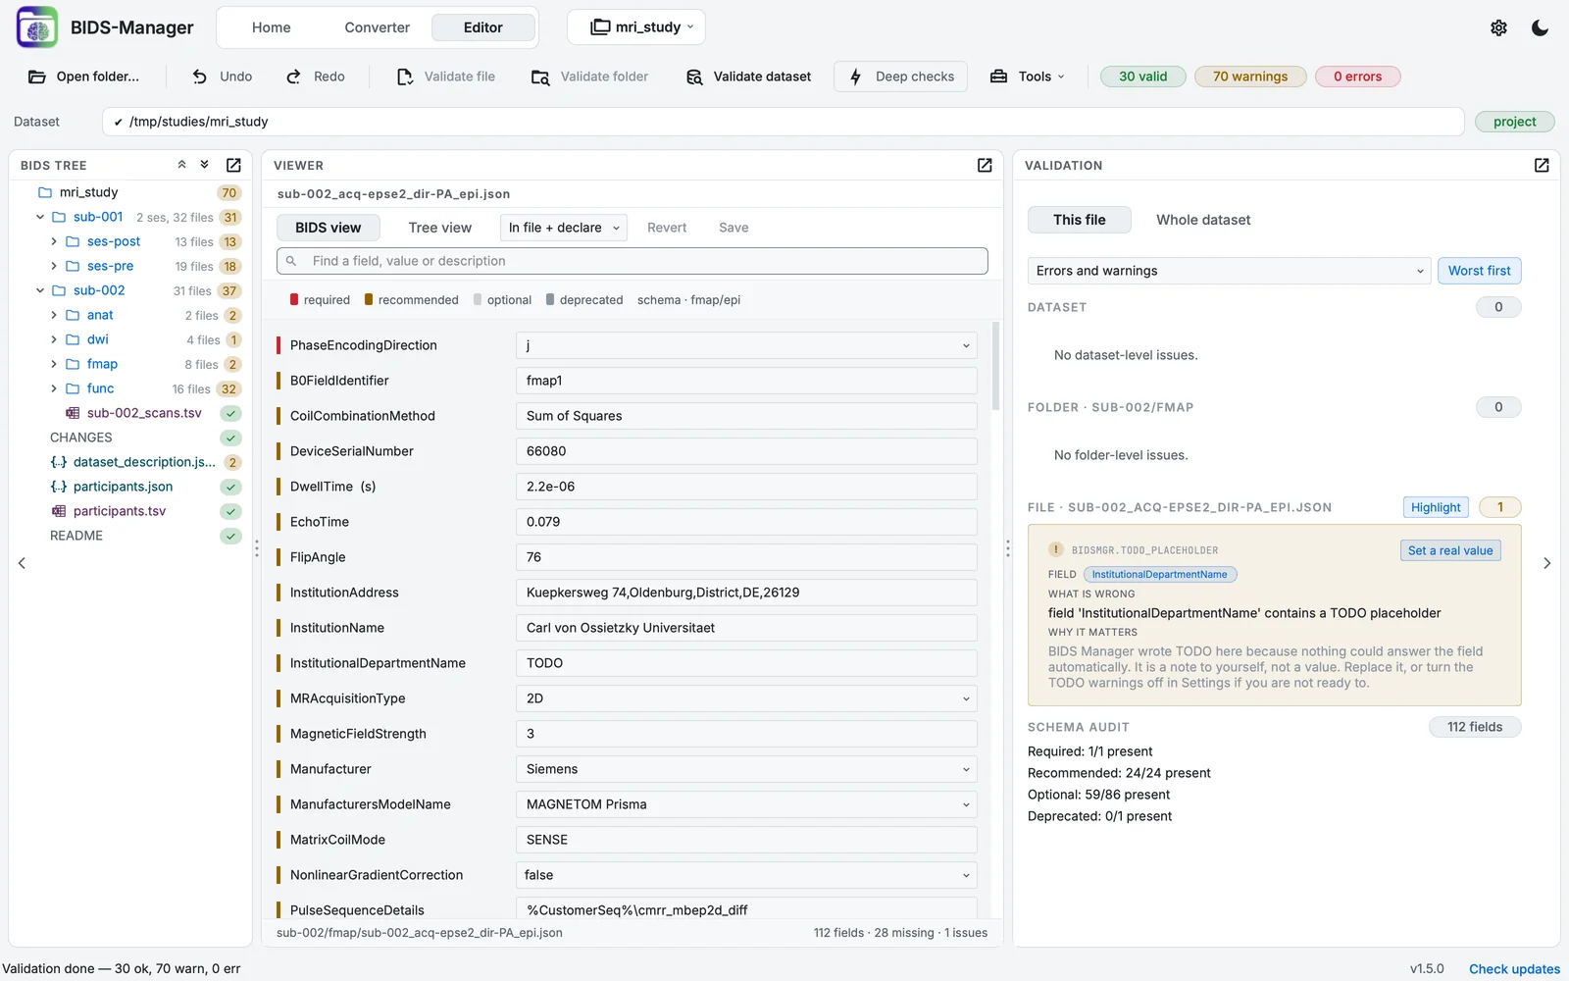The height and width of the screenshot is (981, 1569).
Task: Toggle dark mode moon icon
Action: coord(1540,27)
